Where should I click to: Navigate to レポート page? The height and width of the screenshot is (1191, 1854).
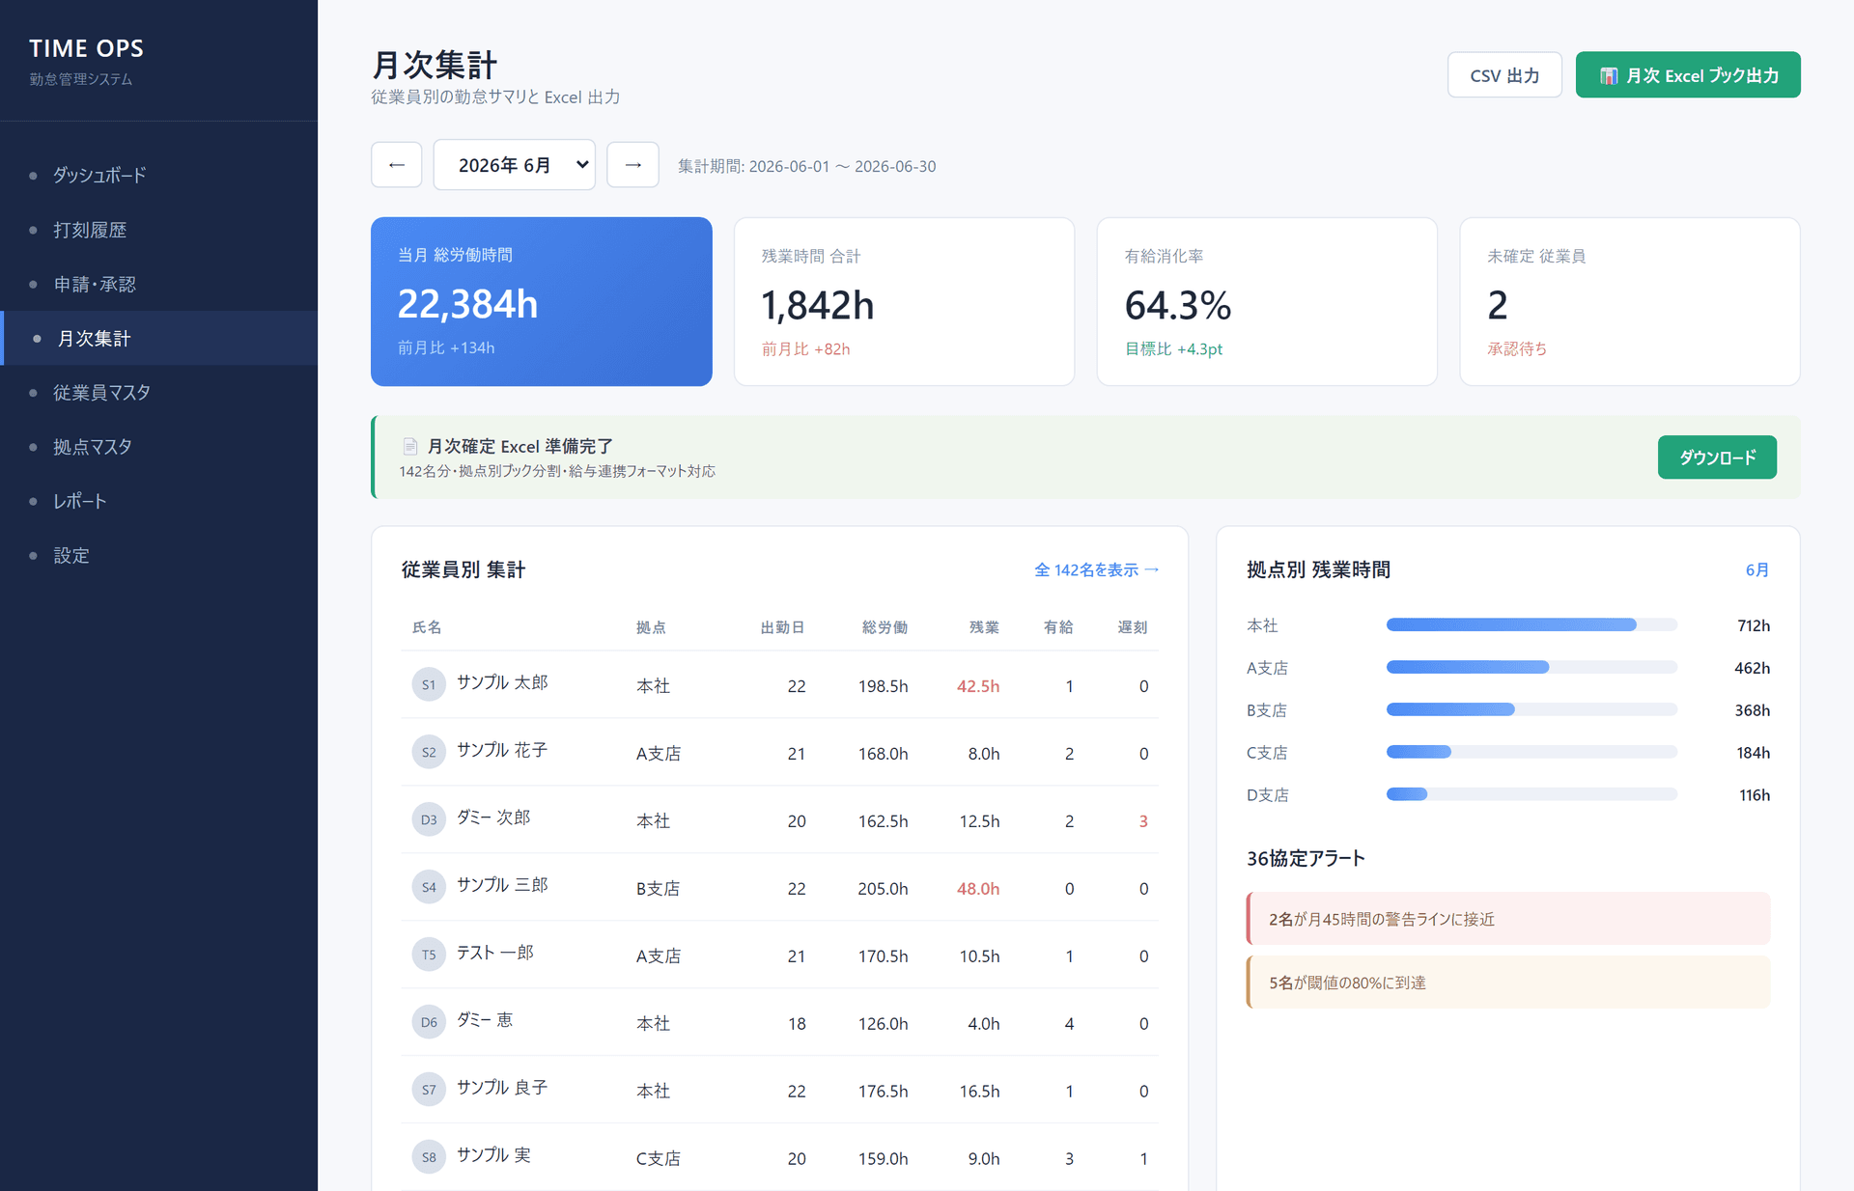click(x=158, y=501)
